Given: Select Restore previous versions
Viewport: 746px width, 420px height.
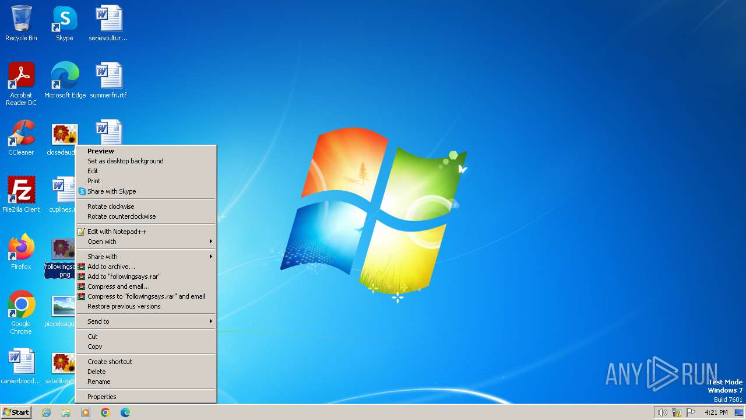Looking at the screenshot, I should click(146, 306).
